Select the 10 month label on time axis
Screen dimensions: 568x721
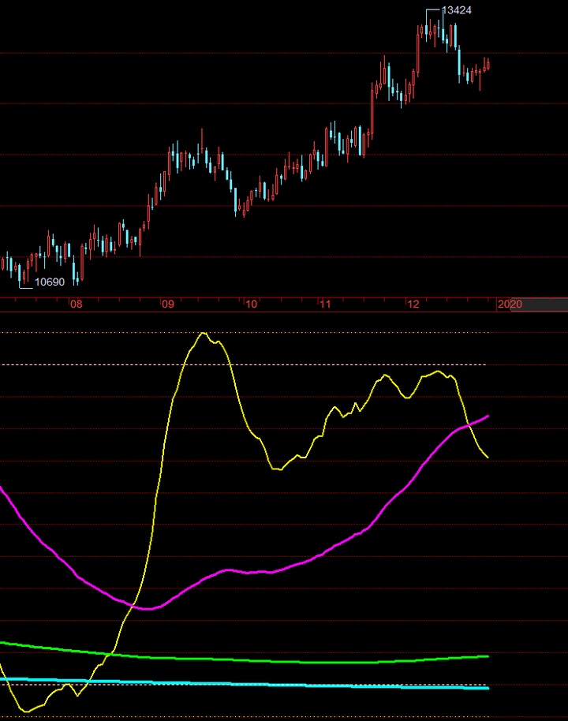click(x=251, y=304)
